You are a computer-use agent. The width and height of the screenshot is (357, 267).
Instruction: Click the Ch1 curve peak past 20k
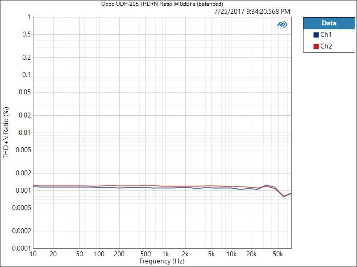click(266, 185)
